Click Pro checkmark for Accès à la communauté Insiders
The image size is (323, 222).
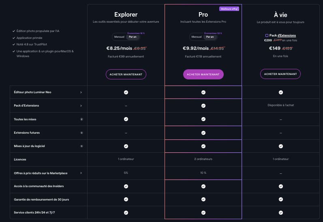coord(203,186)
